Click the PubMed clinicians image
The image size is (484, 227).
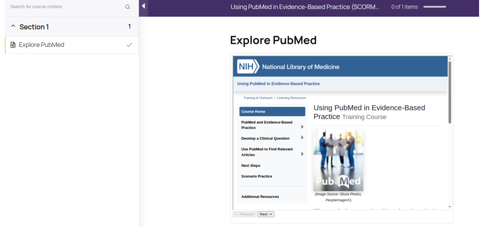pyautogui.click(x=338, y=160)
